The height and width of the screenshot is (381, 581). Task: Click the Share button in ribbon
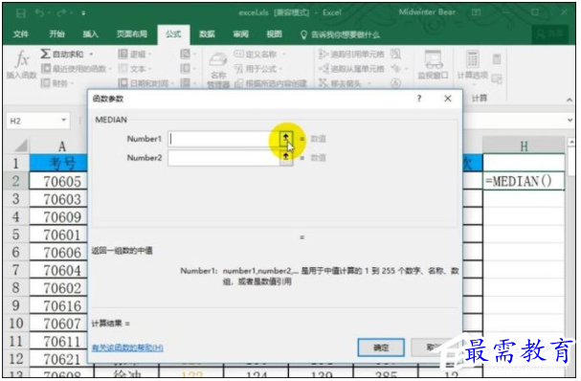pos(550,34)
